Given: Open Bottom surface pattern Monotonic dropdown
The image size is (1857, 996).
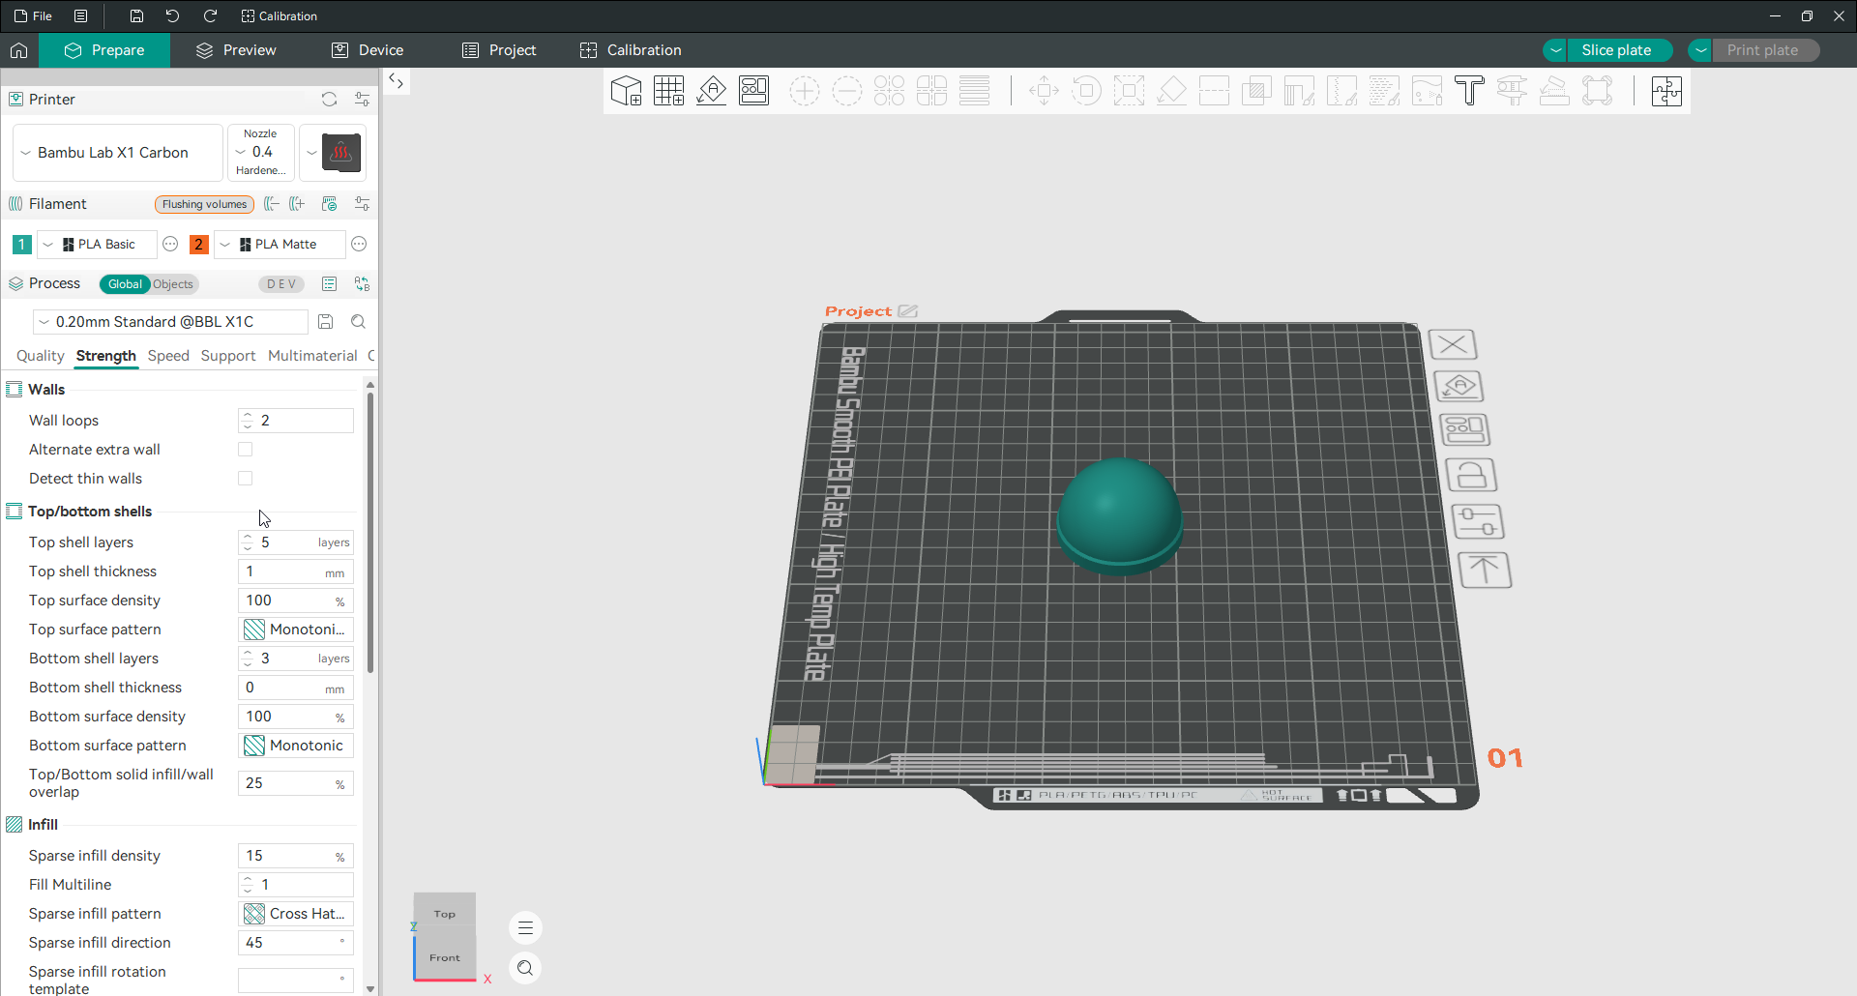Looking at the screenshot, I should [296, 746].
